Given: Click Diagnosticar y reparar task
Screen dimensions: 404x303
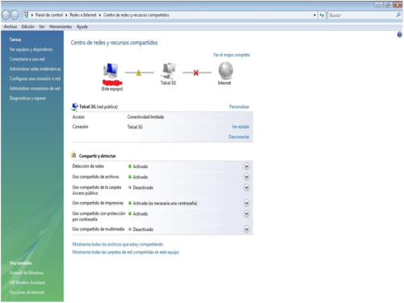Looking at the screenshot, I should point(27,99).
